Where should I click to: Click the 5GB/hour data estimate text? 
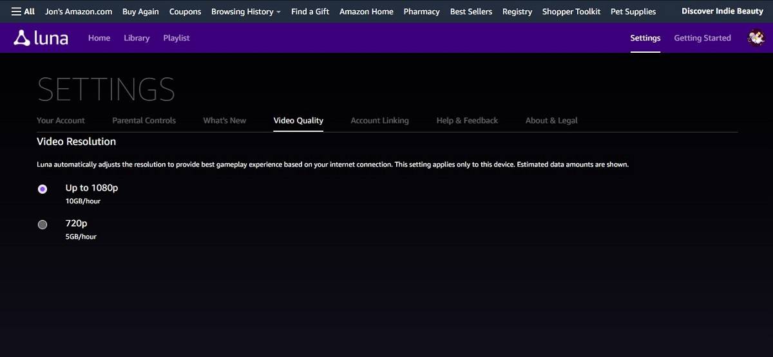click(x=81, y=237)
